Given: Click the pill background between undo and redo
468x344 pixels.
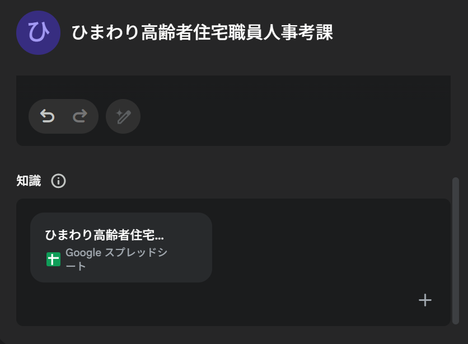Looking at the screenshot, I should click(64, 116).
